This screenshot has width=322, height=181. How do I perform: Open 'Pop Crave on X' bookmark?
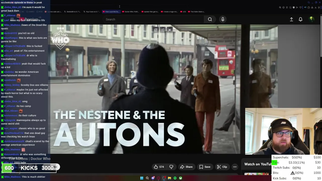(92, 12)
